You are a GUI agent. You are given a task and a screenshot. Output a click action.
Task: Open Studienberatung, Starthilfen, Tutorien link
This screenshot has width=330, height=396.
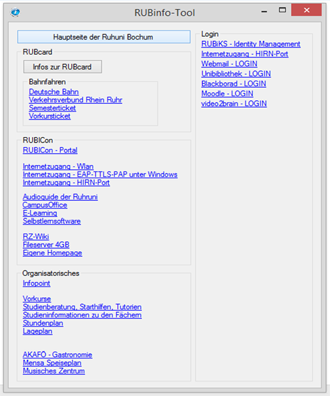(x=82, y=307)
